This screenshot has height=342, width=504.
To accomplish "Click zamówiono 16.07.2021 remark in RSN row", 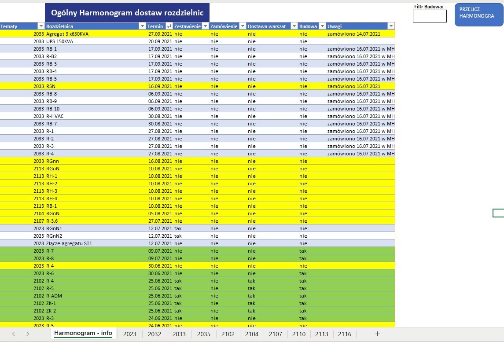I will pyautogui.click(x=361, y=86).
